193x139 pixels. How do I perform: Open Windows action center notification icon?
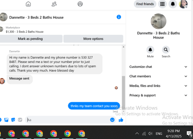click(189, 134)
